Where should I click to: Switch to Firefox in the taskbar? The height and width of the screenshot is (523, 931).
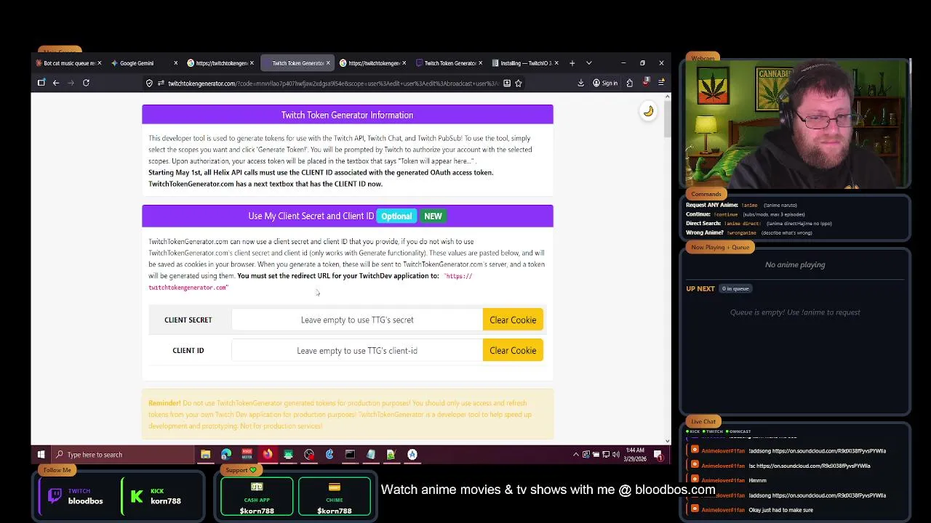tap(268, 455)
